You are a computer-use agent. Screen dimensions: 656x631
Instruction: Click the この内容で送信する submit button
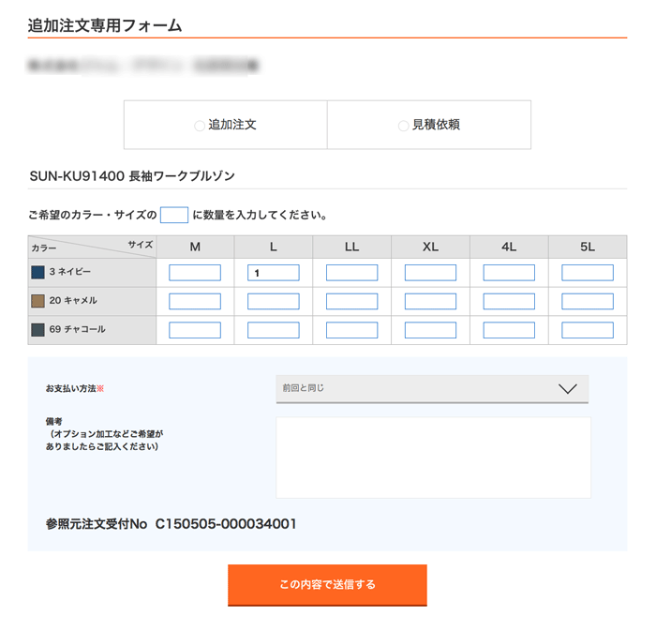[327, 584]
